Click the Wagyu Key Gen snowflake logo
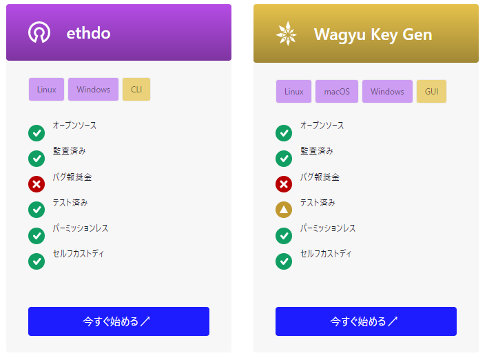The height and width of the screenshot is (358, 487). coord(287,34)
